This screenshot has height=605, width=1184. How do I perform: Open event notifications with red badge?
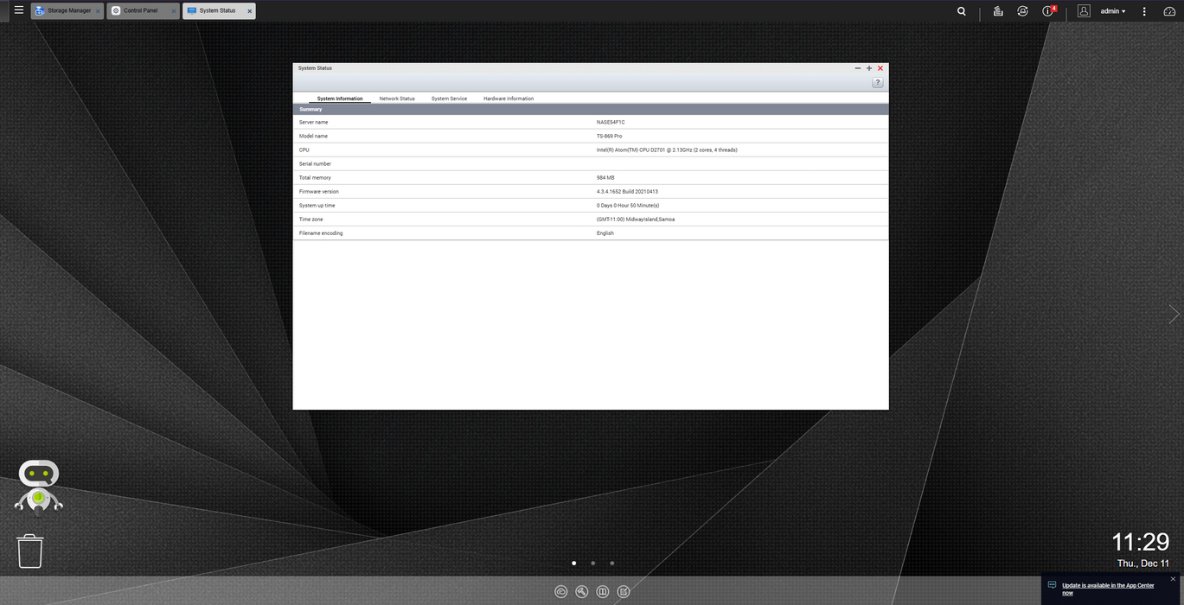tap(1049, 11)
